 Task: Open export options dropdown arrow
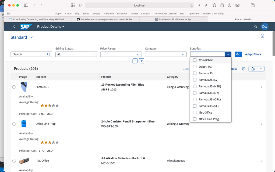click(x=261, y=69)
